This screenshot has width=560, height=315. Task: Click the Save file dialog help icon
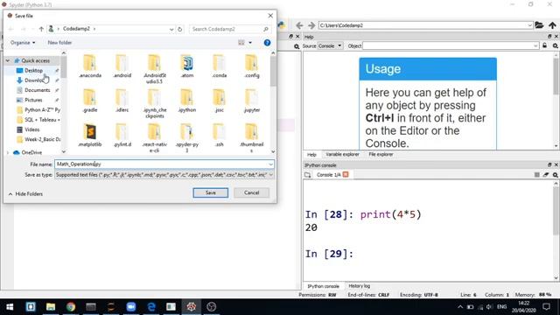click(267, 43)
